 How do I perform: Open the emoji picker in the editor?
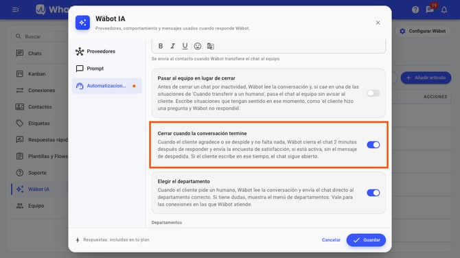[198, 46]
